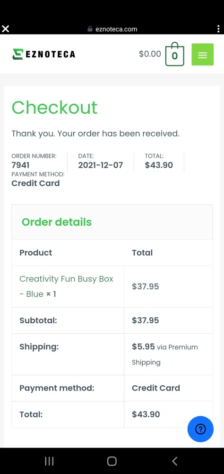Tap the order date 2021-12-07
This screenshot has height=474, width=224.
pos(101,165)
